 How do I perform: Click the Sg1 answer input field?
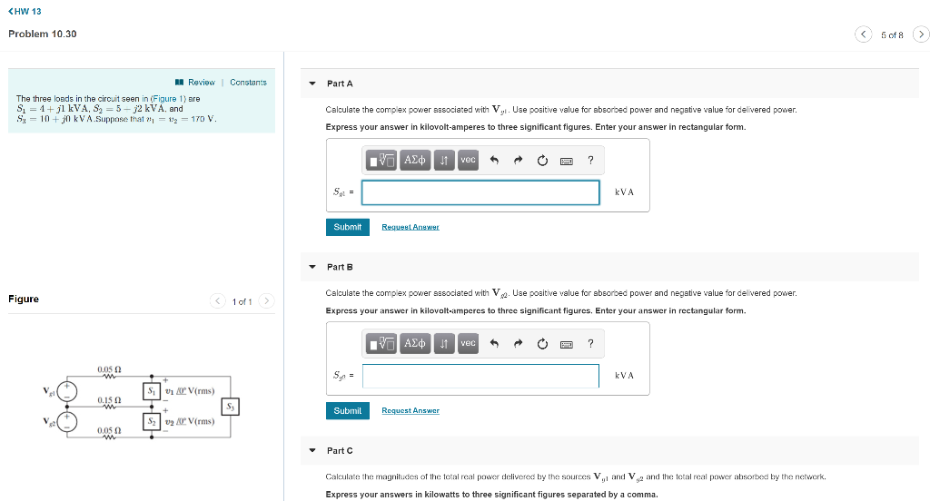[480, 192]
